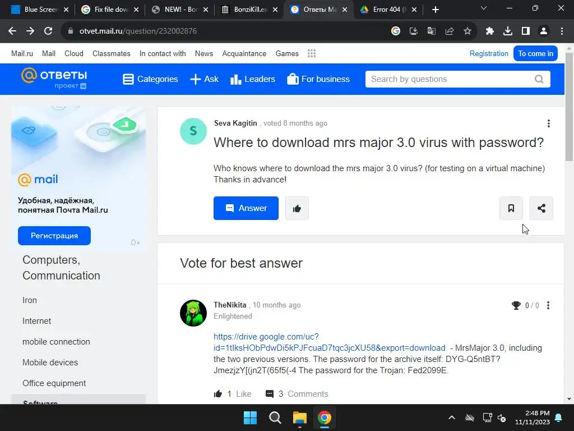
Task: Open a new browser tab
Action: (x=435, y=10)
